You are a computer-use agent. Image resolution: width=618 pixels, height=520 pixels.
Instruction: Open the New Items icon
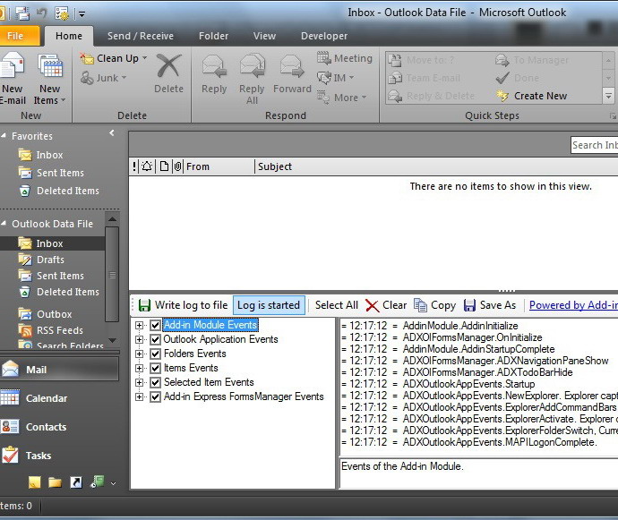[x=50, y=65]
